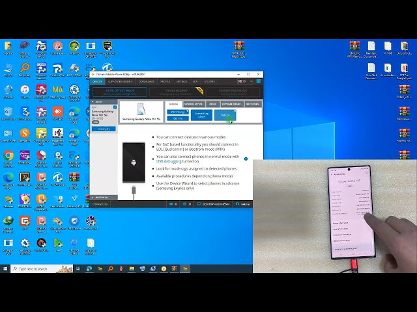Open the Recycle Bin desktop icon
The image size is (417, 312).
click(x=8, y=114)
